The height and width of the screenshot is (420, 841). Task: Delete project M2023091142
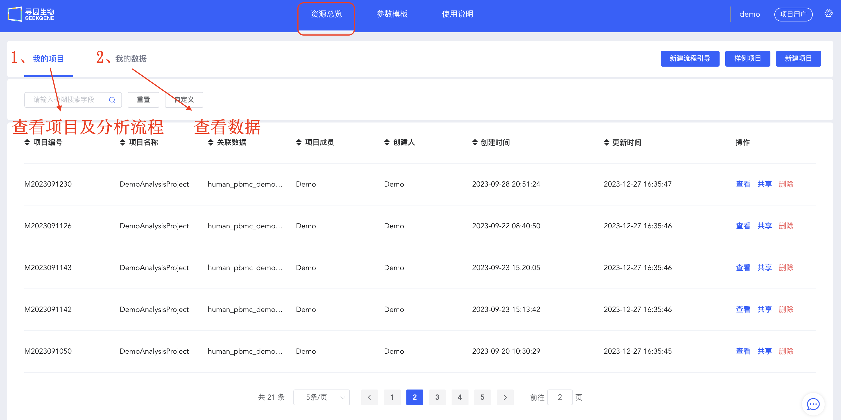click(786, 309)
